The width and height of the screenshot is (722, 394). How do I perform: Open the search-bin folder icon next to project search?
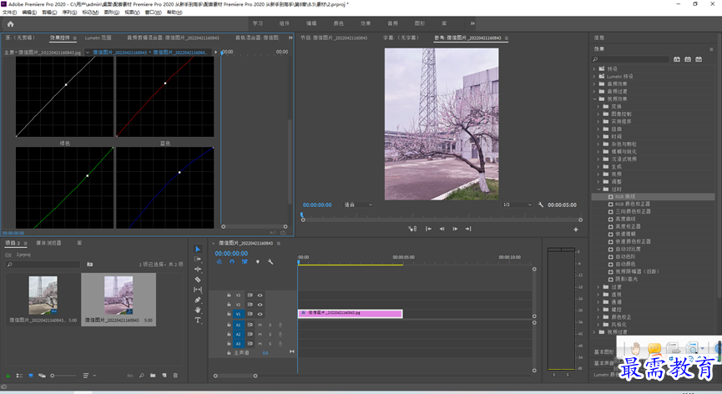coord(90,265)
